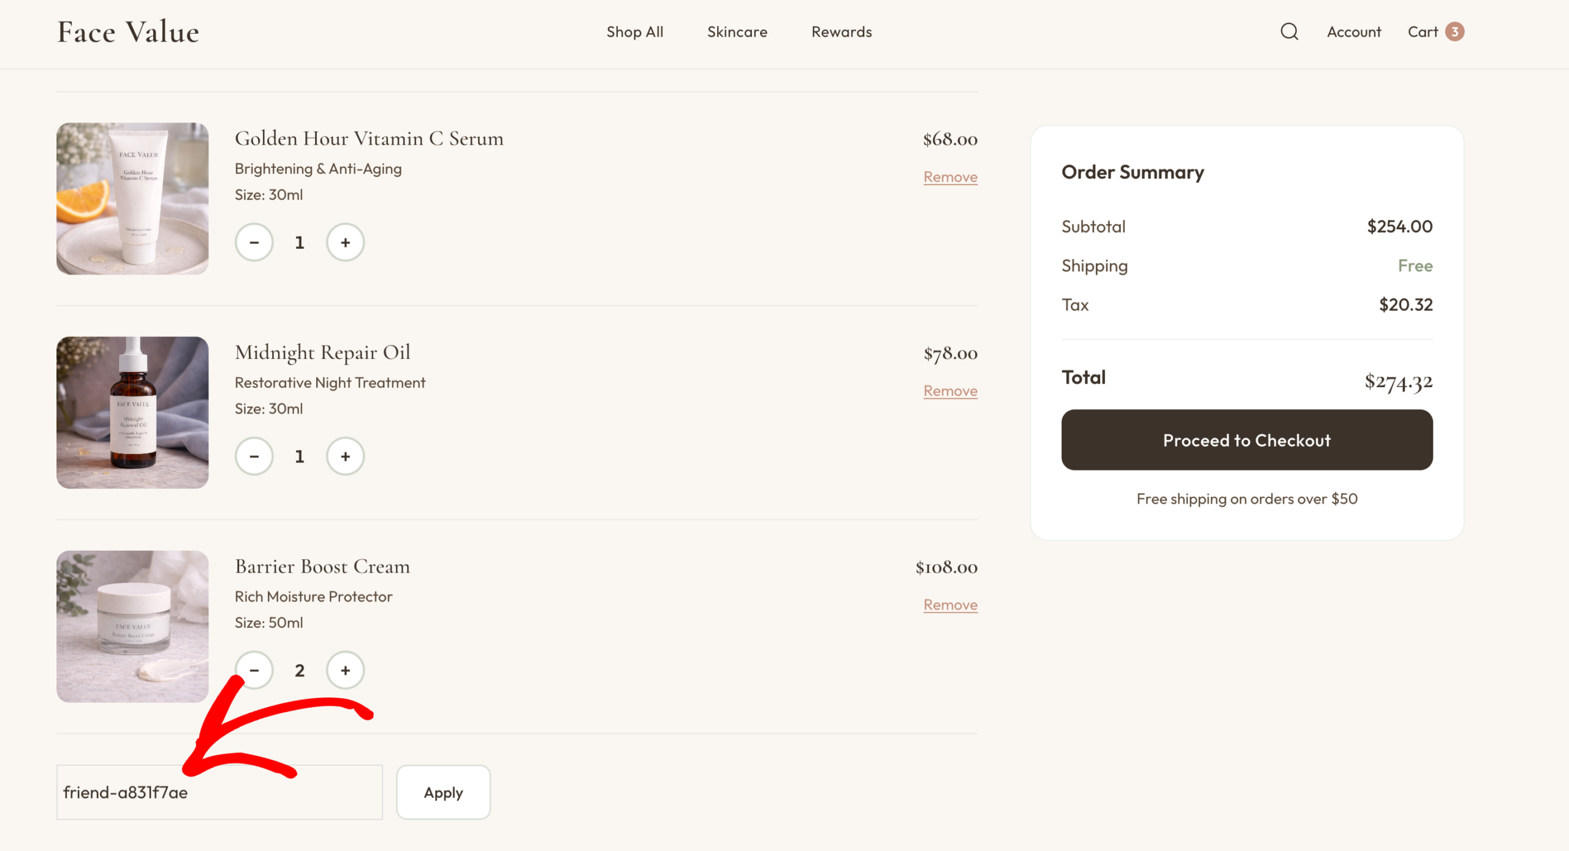Increase Midnight Repair Oil quantity

coord(345,456)
